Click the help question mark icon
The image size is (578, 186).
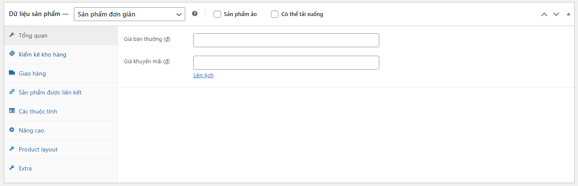[194, 13]
